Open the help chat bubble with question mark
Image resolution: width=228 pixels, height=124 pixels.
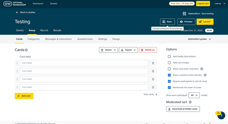[221, 115]
